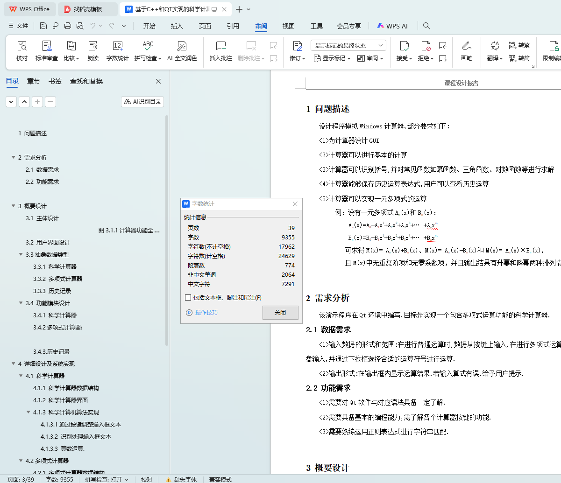The height and width of the screenshot is (483, 561).
Task: Click the AI识别目录 button
Action: [142, 101]
